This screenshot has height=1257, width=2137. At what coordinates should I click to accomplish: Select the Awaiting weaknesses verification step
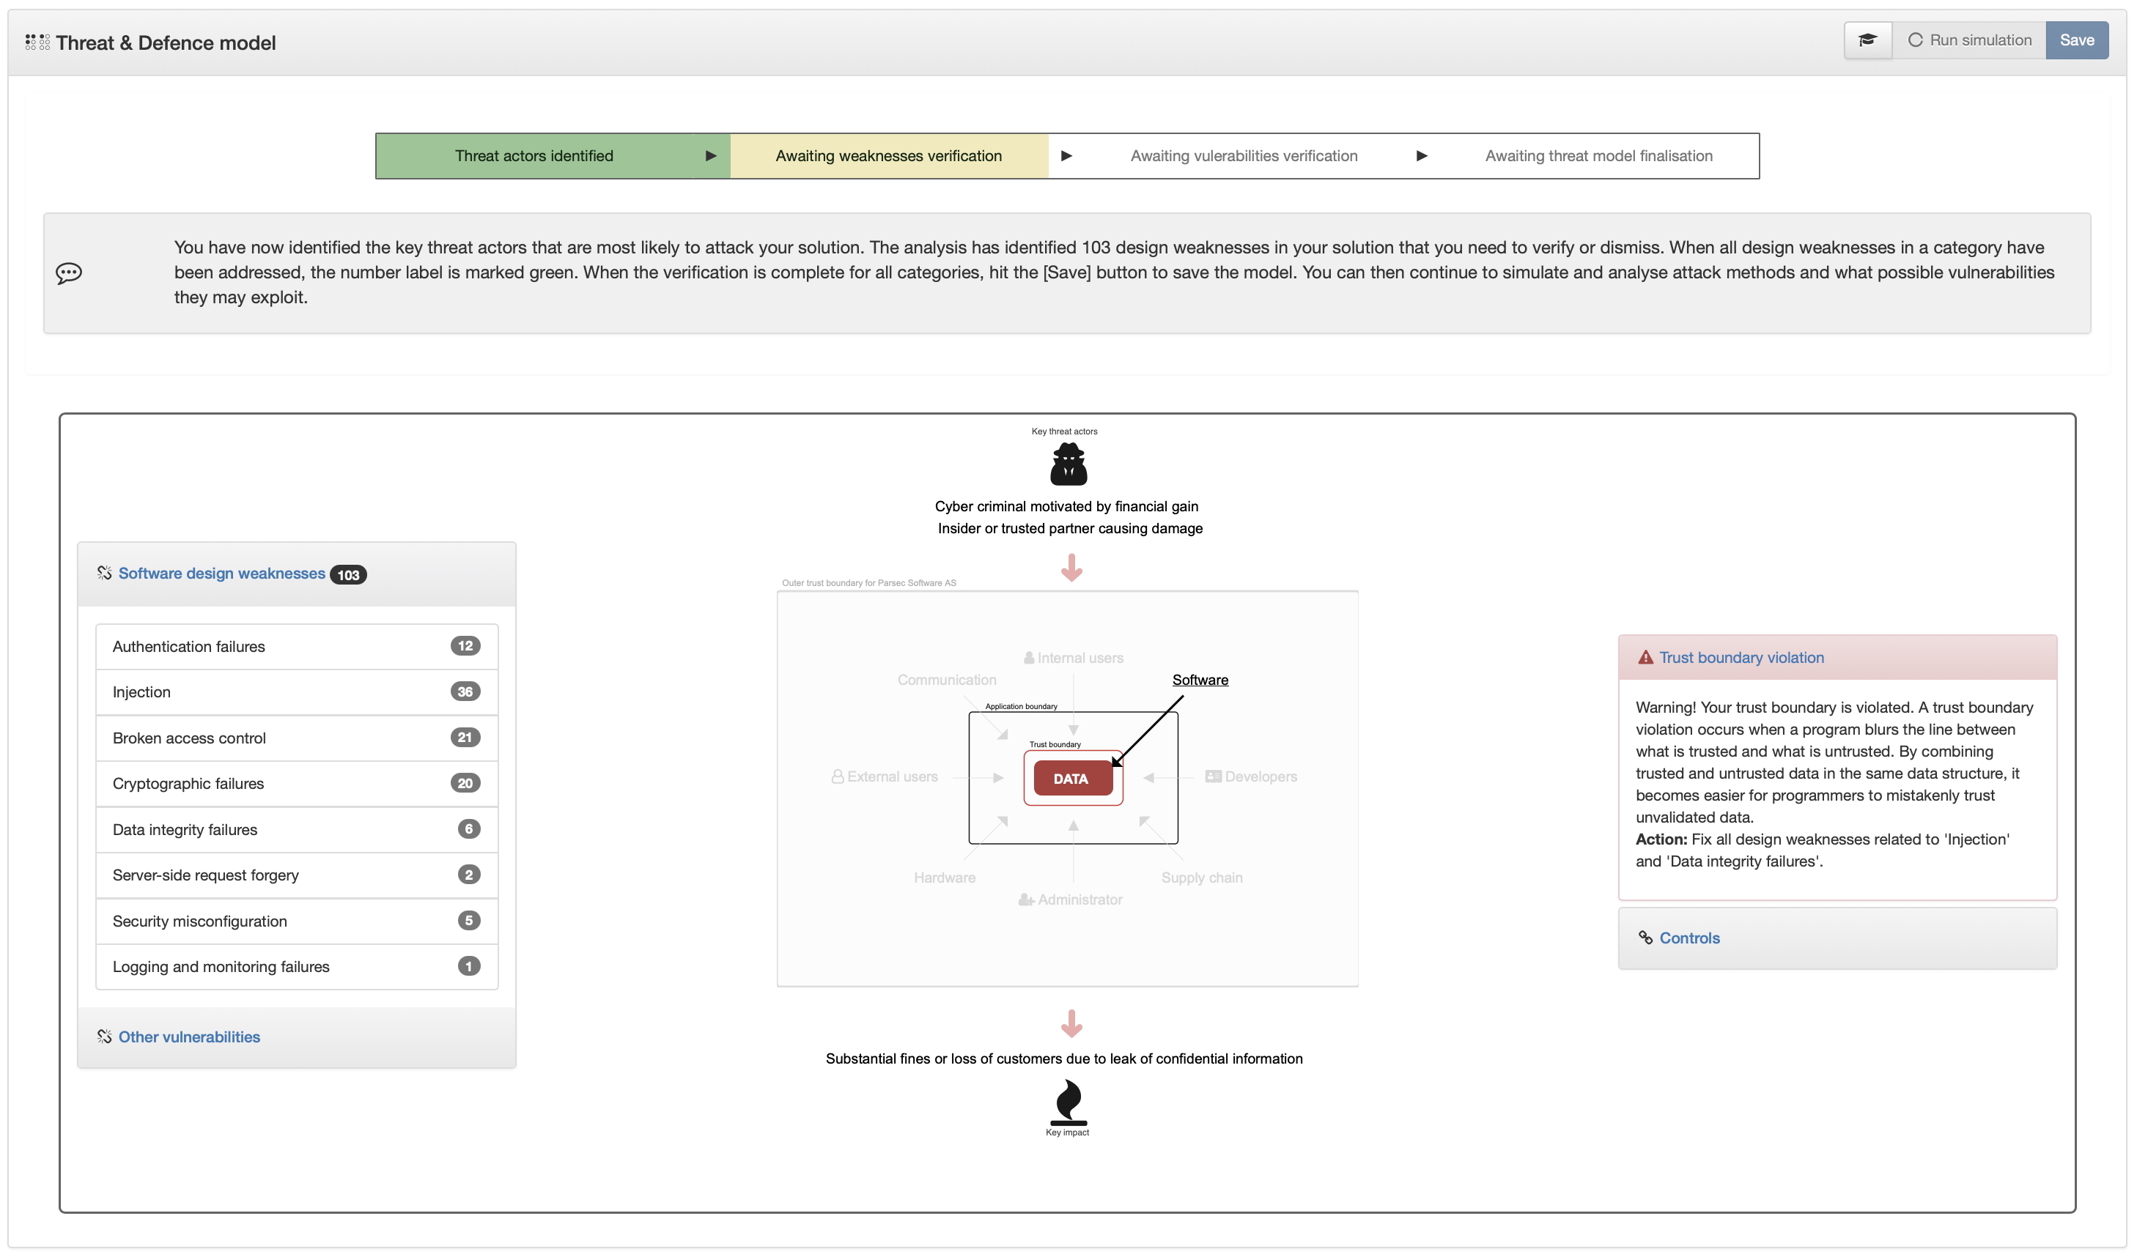click(x=888, y=156)
